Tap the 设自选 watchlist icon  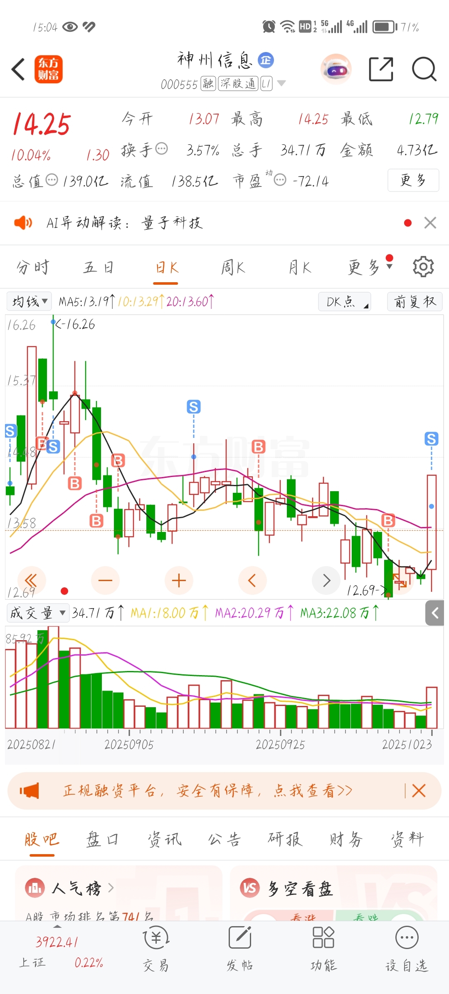point(407,950)
